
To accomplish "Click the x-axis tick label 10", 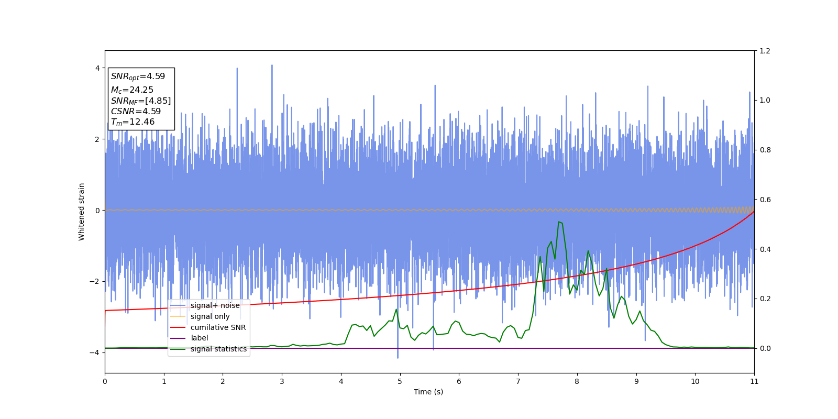I will tap(695, 381).
